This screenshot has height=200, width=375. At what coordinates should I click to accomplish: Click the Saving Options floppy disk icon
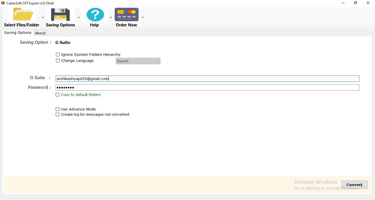click(x=60, y=15)
